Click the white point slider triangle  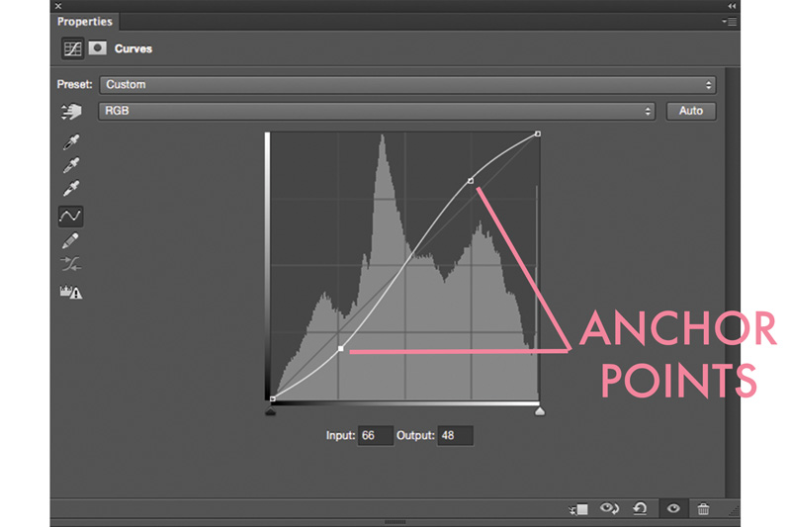[540, 411]
